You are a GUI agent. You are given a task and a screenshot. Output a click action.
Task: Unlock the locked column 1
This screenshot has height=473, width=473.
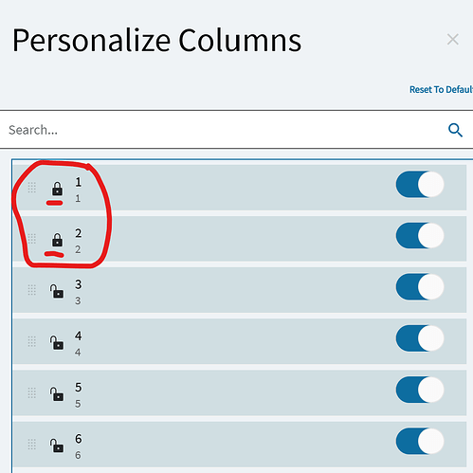pos(57,189)
